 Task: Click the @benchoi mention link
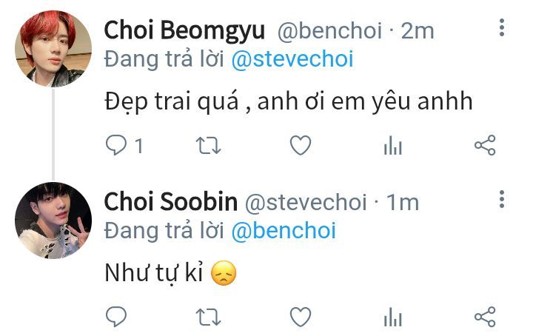click(x=284, y=231)
